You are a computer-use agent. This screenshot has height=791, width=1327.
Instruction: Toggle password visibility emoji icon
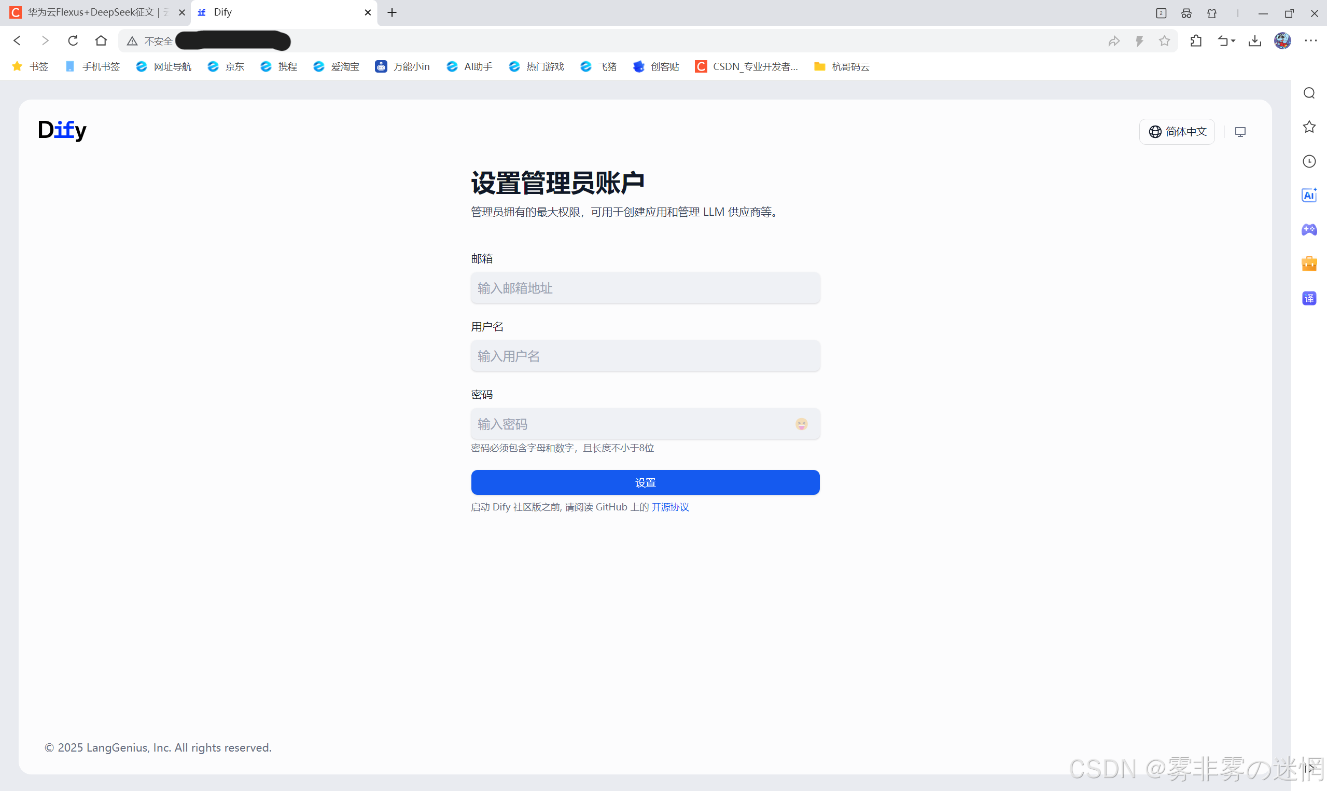click(801, 424)
